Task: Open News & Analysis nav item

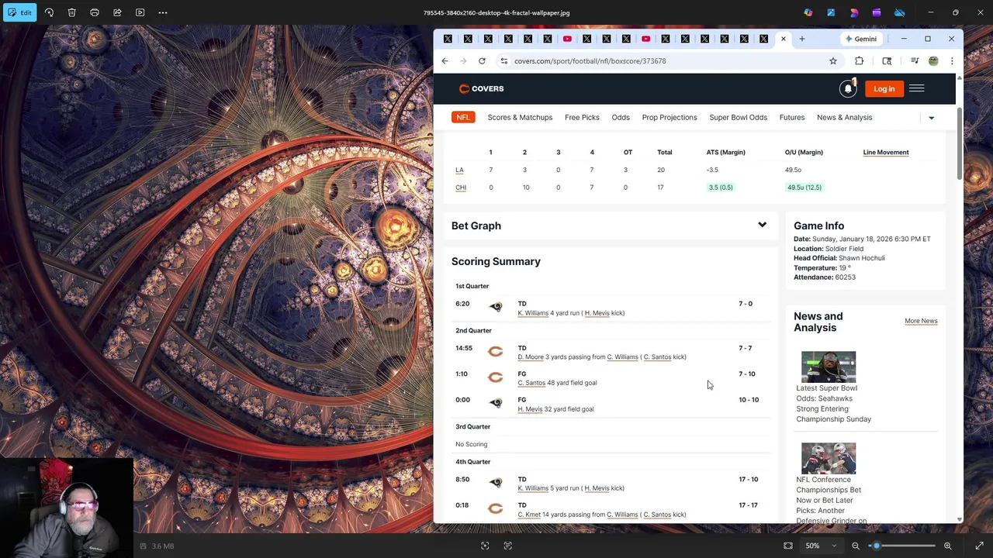Action: point(844,118)
